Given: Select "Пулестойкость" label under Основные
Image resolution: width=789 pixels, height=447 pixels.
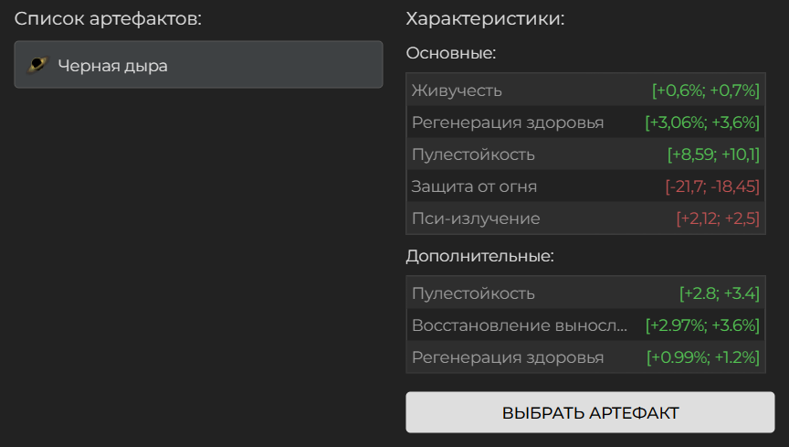Looking at the screenshot, I should (473, 154).
